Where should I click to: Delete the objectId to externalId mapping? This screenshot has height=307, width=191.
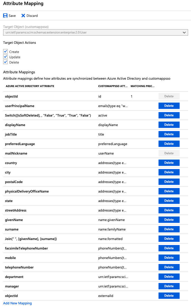coord(169,296)
